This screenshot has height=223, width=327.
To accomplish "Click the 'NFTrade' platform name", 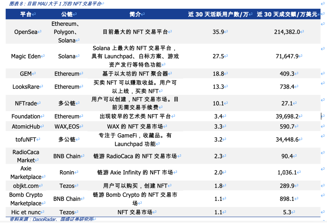I will tap(26, 103).
